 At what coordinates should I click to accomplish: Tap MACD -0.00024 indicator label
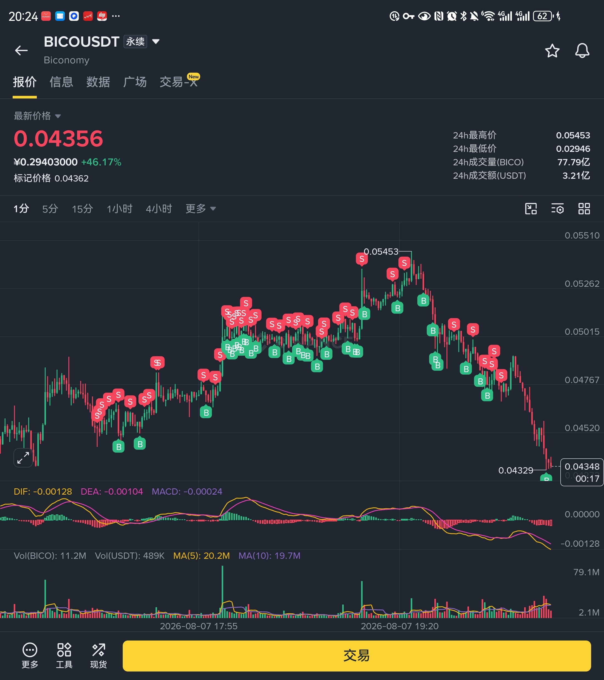pyautogui.click(x=187, y=491)
